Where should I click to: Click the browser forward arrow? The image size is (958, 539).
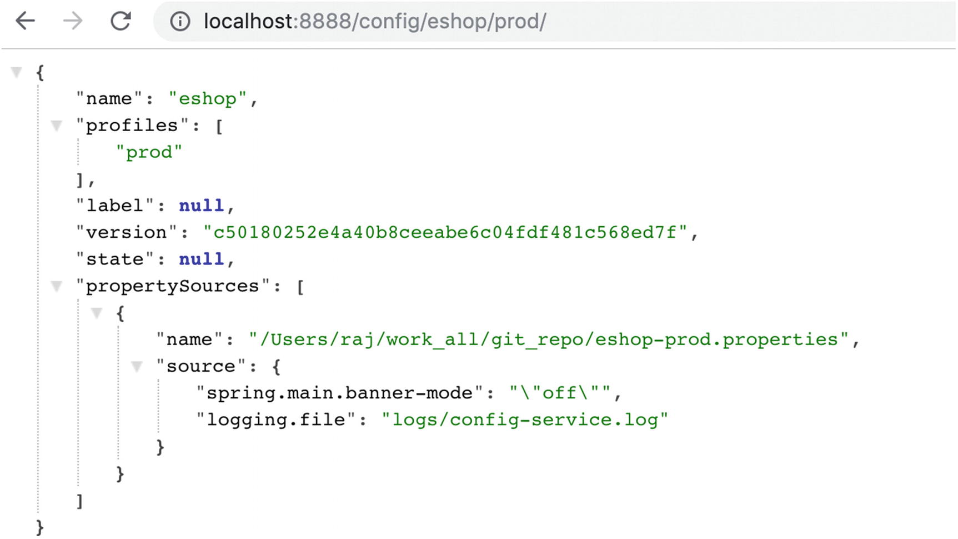click(x=73, y=21)
